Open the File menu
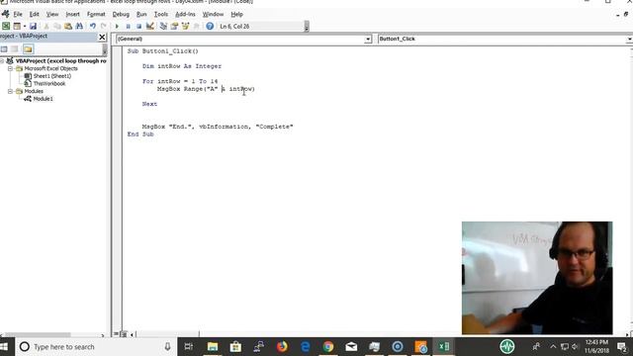The width and height of the screenshot is (633, 356). click(18, 14)
